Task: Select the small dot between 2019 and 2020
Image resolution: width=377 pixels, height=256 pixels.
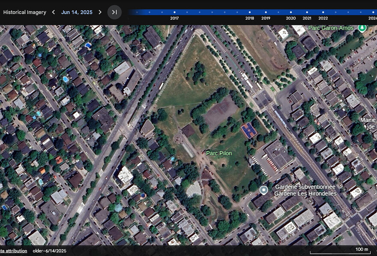Action: [x=278, y=12]
